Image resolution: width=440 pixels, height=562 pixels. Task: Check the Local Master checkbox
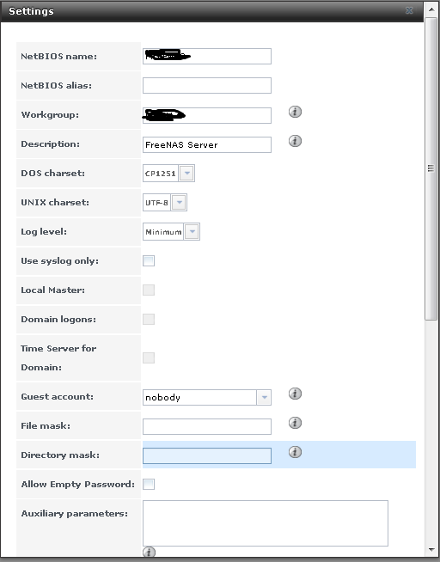click(x=149, y=290)
